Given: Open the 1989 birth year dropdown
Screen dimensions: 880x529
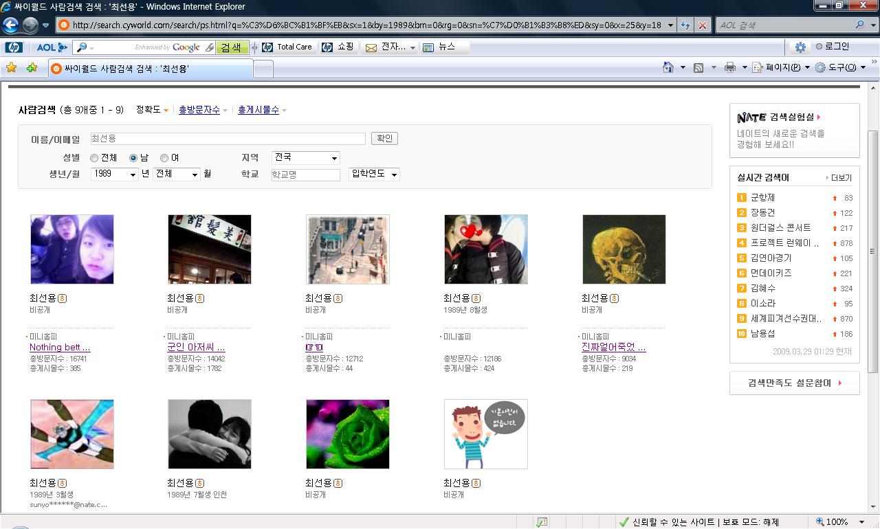Looking at the screenshot, I should point(115,175).
